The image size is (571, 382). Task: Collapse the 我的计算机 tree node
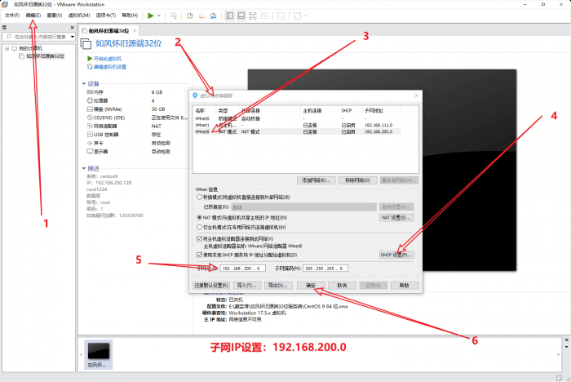(x=6, y=48)
